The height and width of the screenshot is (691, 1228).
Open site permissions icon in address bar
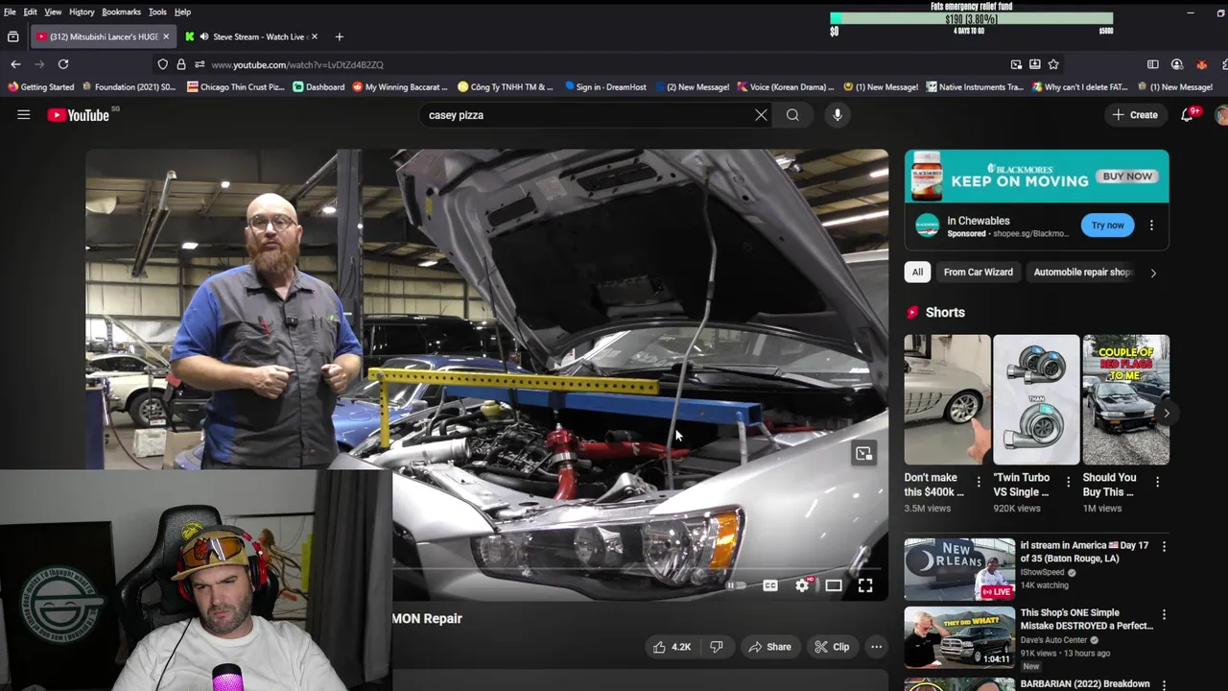200,64
